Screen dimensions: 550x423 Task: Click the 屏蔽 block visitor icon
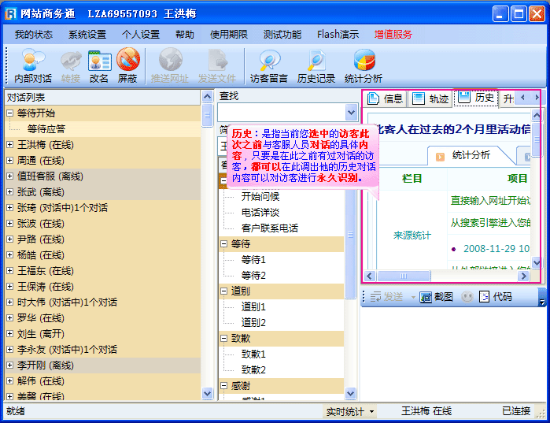[x=127, y=66]
